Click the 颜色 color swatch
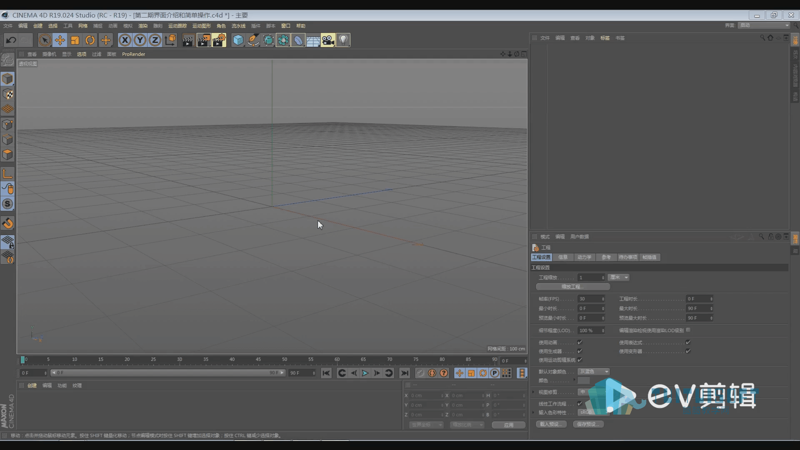The image size is (800, 450). click(x=584, y=380)
